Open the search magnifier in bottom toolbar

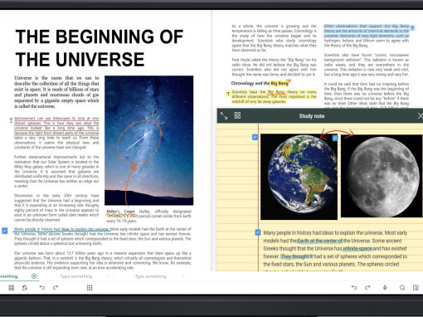pyautogui.click(x=402, y=288)
